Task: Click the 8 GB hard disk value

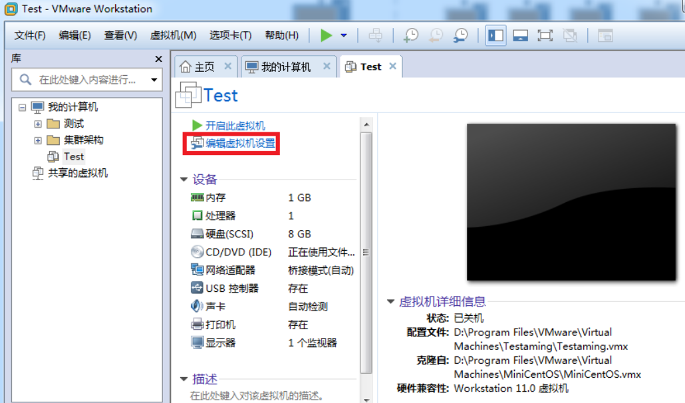Action: click(x=300, y=234)
